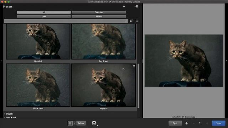Click the collapse-all arrows icon beside search
The width and height of the screenshot is (228, 128).
point(131,21)
